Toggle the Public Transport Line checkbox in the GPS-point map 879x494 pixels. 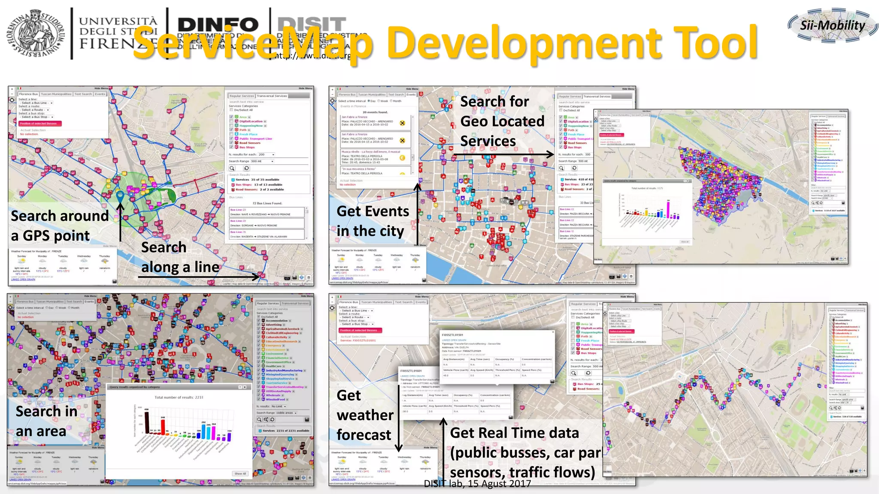click(x=232, y=139)
